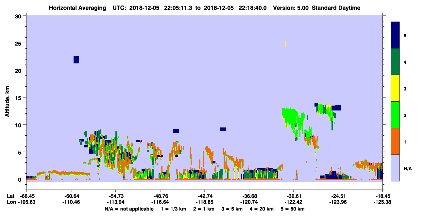Image resolution: width=425 pixels, height=218 pixels.
Task: Click the dark blue level 5 color swatch
Action: (x=395, y=35)
